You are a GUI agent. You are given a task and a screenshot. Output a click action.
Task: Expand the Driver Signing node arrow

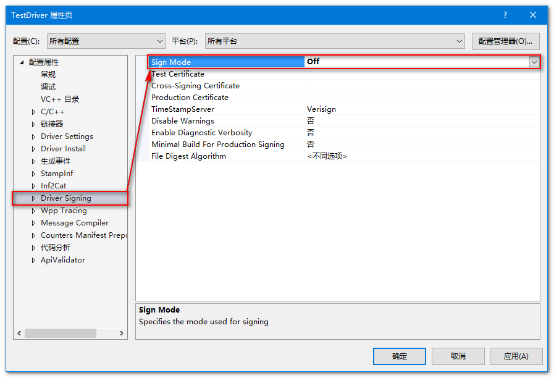tap(33, 198)
